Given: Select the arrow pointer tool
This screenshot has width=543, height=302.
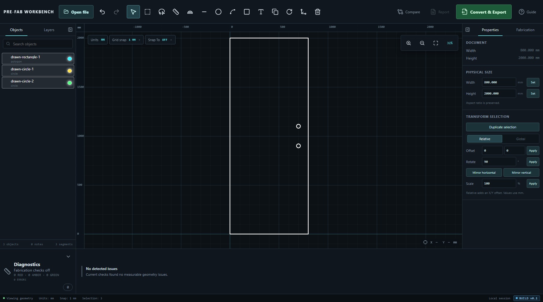Looking at the screenshot, I should point(133,12).
